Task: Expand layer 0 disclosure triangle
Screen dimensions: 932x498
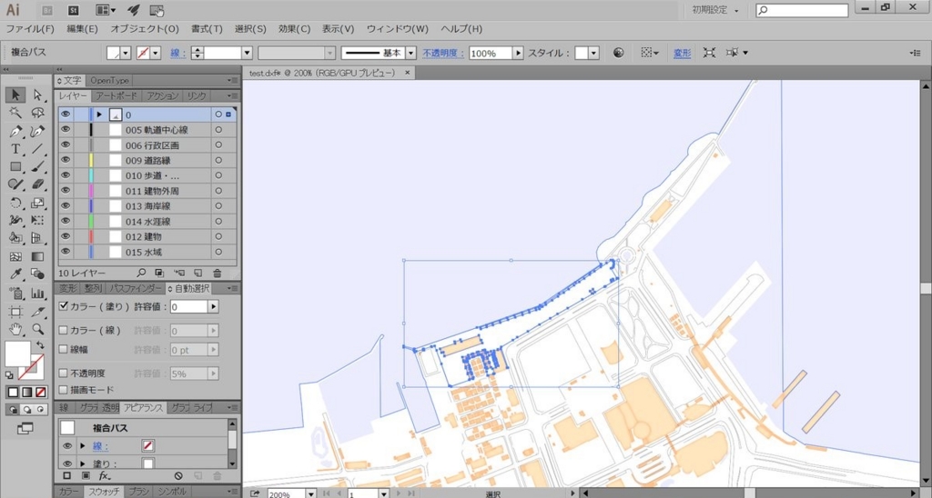Action: click(x=99, y=115)
